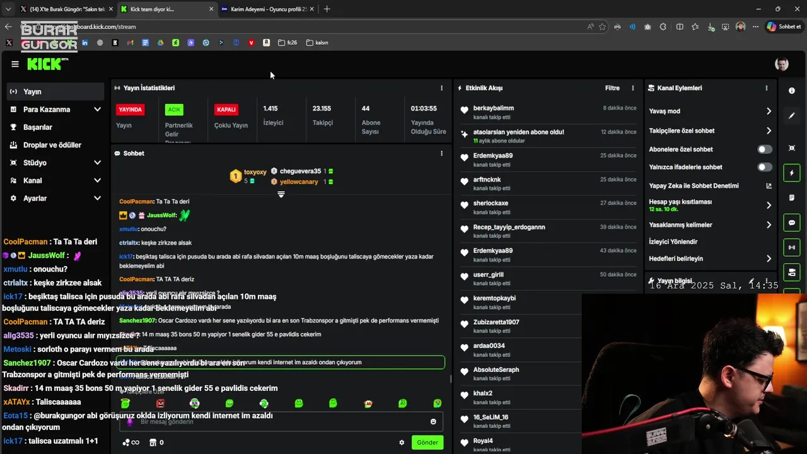Viewport: 807px width, 454px height.
Task: Click the chat bubble icon in right sidebar
Action: pos(792,223)
